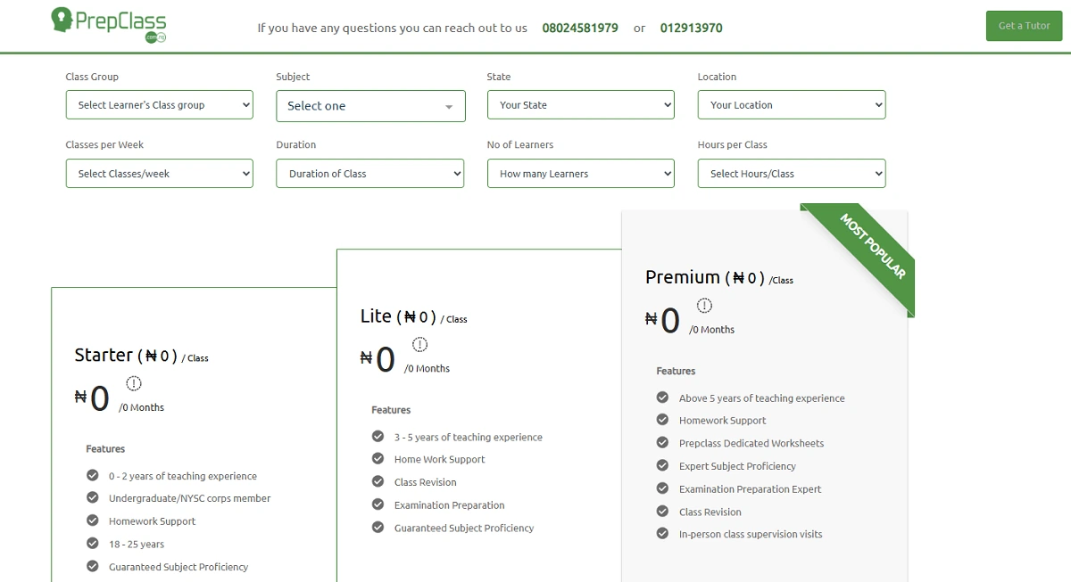Open the Your State dropdown
This screenshot has width=1071, height=582.
(580, 105)
